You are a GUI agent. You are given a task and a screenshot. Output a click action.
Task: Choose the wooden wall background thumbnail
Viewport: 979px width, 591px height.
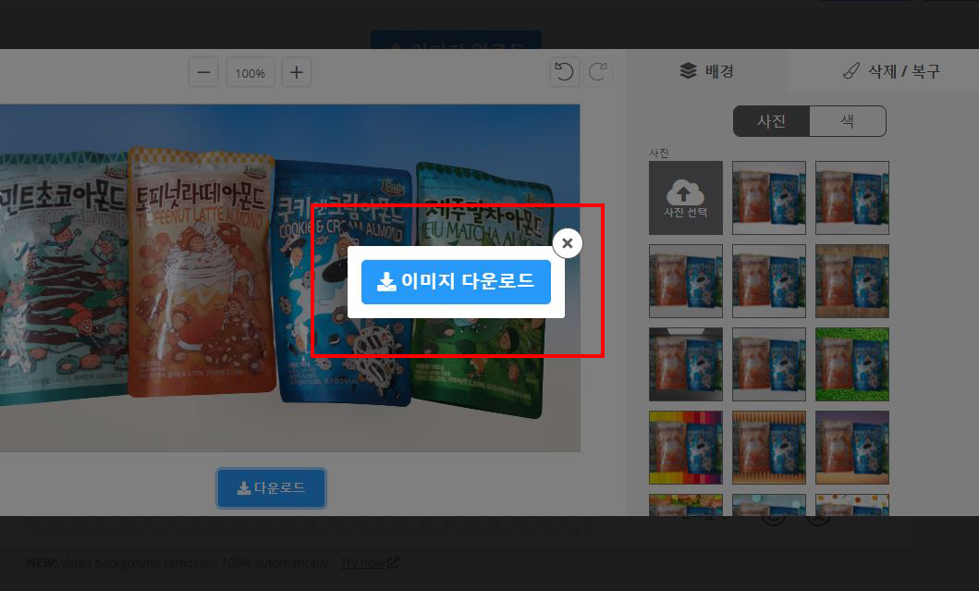click(x=852, y=281)
